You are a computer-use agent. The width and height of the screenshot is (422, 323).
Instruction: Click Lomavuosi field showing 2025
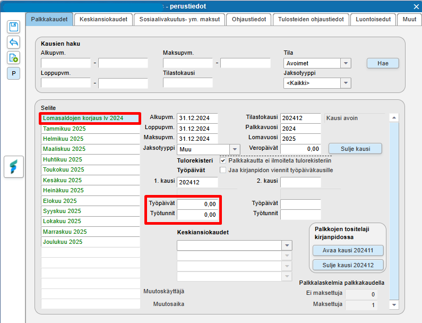click(x=300, y=139)
